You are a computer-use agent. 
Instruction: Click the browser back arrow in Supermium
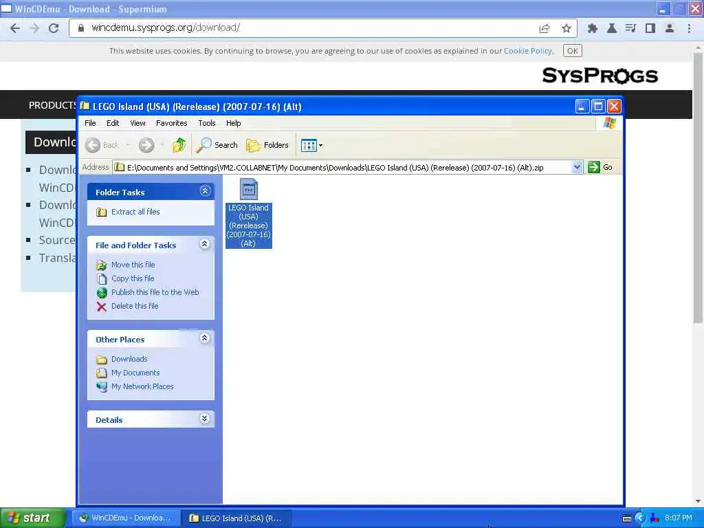[15, 27]
